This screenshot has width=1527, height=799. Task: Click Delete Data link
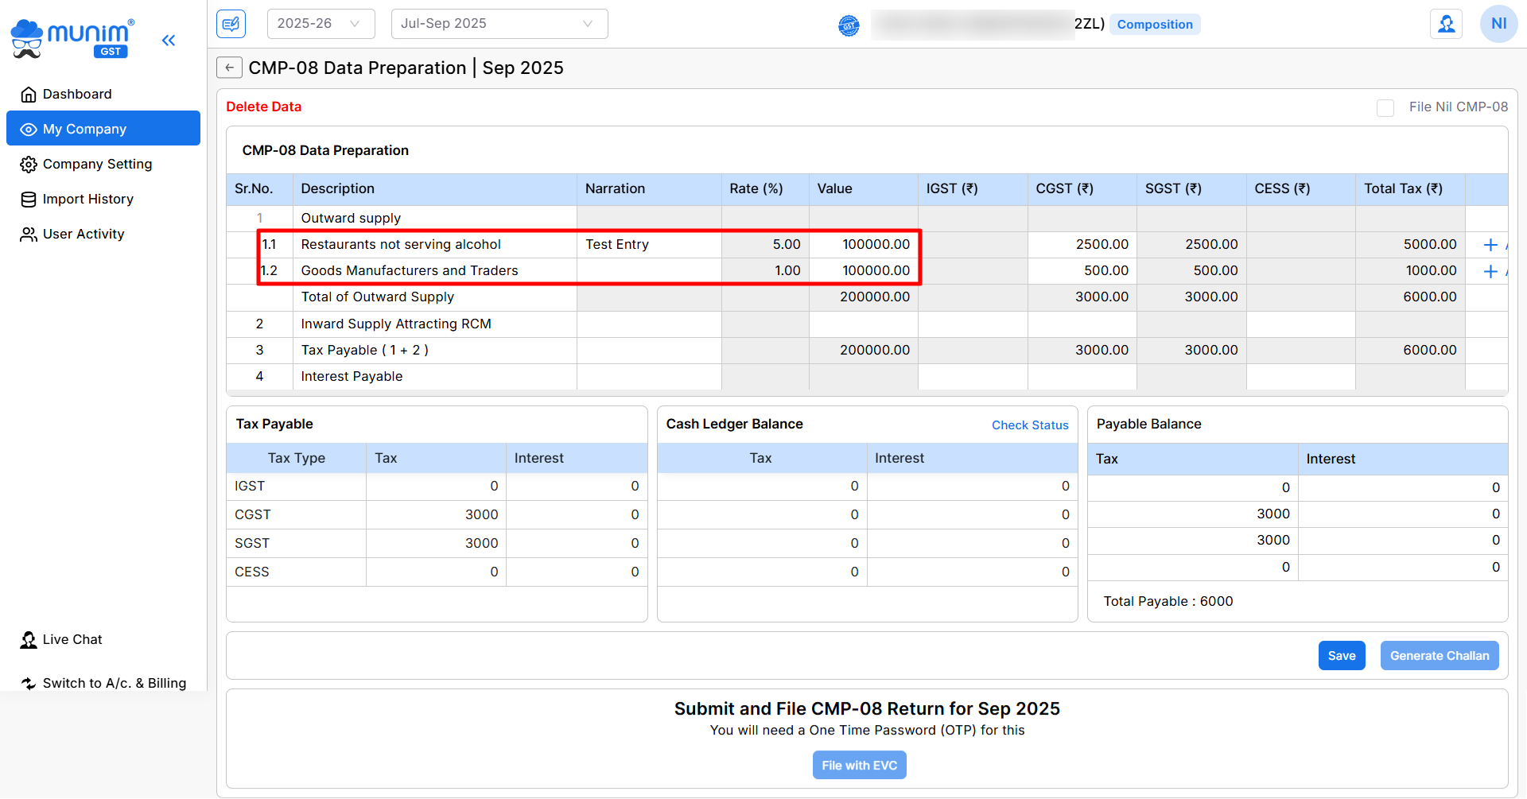[263, 107]
